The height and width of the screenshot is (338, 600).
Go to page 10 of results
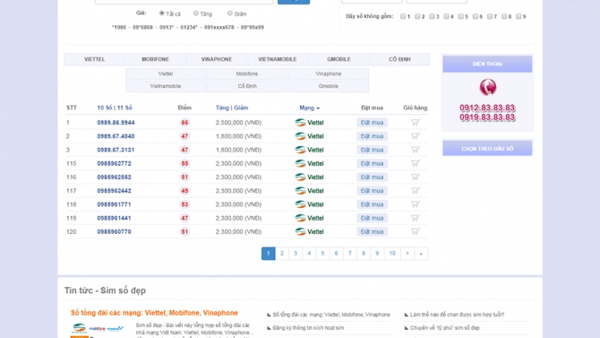(x=392, y=254)
